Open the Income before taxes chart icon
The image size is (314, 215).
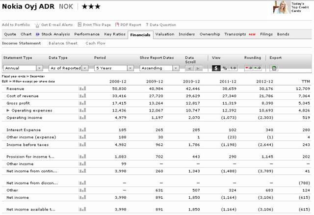click(x=82, y=144)
